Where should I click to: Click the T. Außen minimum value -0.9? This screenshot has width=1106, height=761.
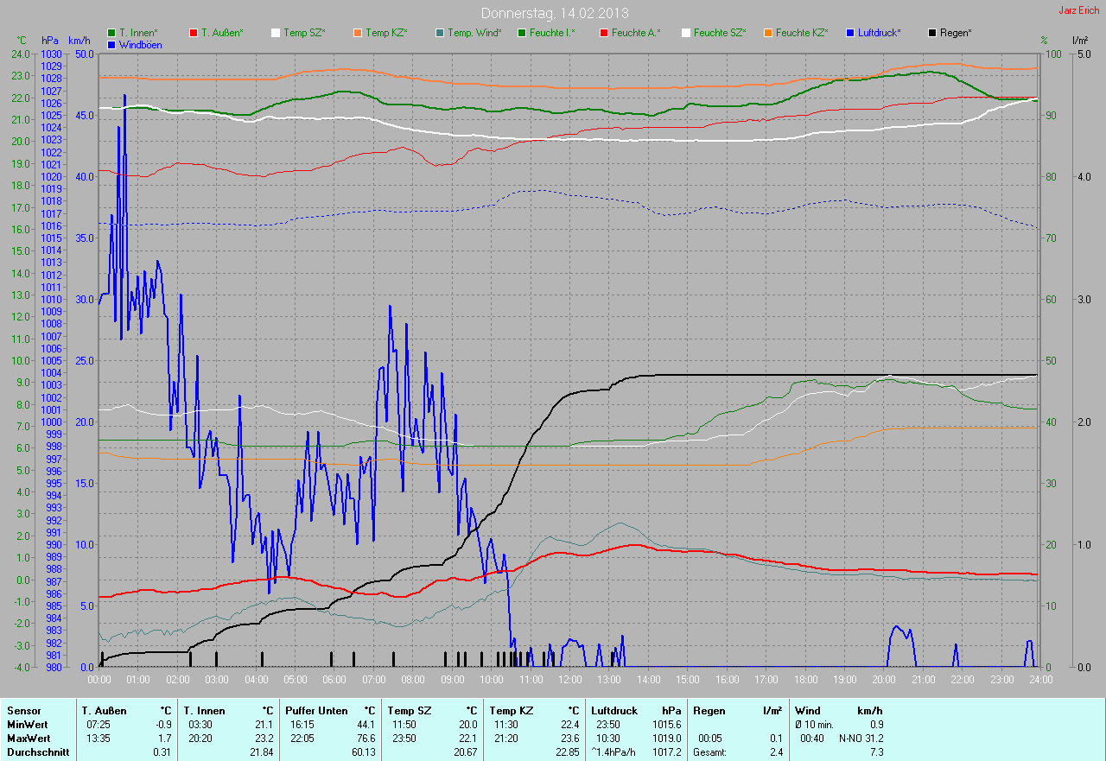tap(162, 725)
